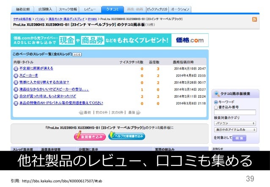The image size is (270, 187).
Task: Open thread 簡単に入力切り替えする方法は?
Action: [x=44, y=82]
